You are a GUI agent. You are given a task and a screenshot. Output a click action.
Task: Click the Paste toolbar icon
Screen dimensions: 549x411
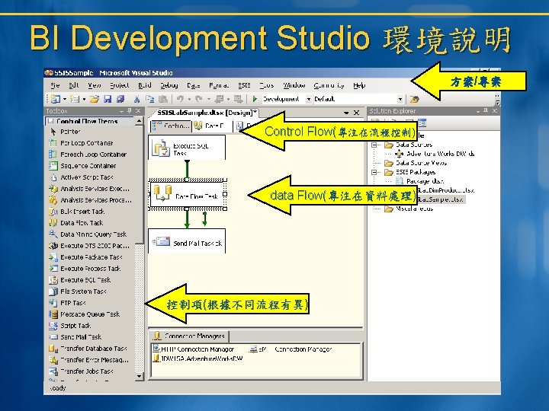tap(163, 99)
